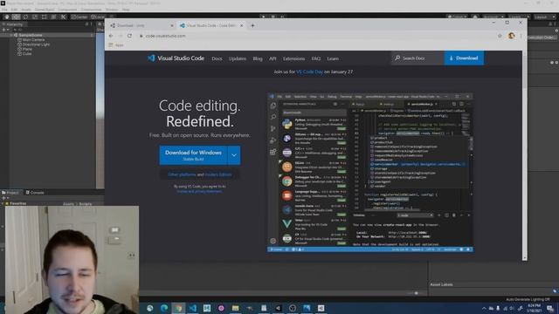Toggle the Center pivot mode in Unity
Screen dimensions: 559x314
coord(79,17)
